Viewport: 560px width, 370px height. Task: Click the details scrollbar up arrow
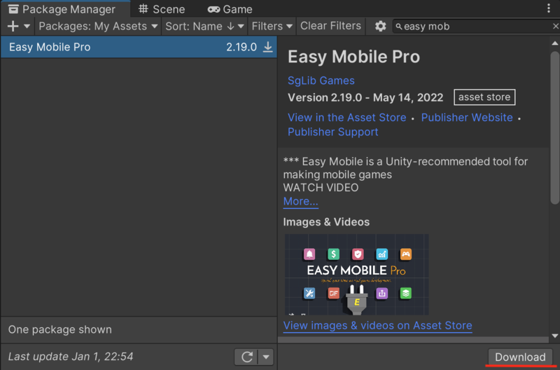point(554,43)
